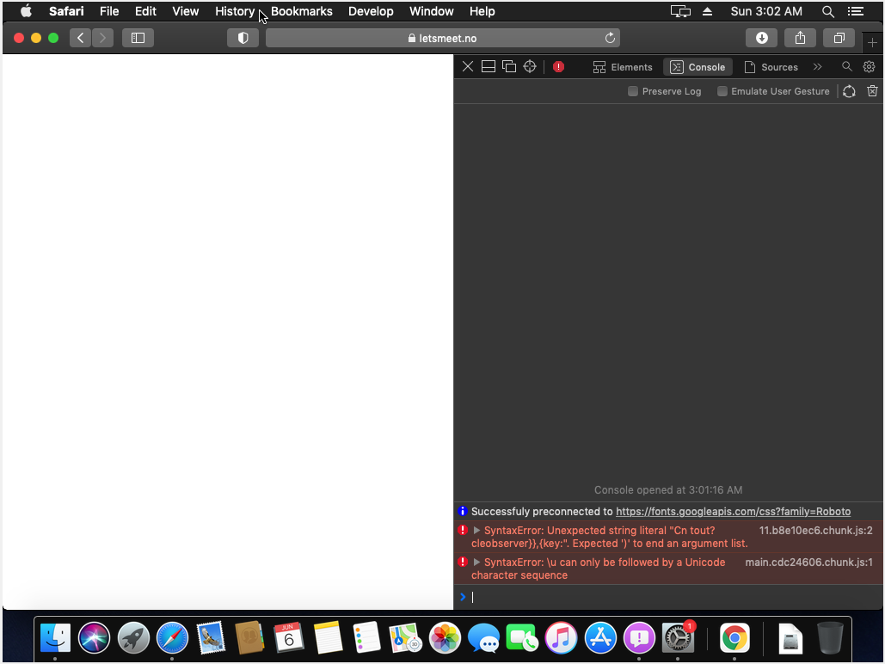Launch Siri from the Dock
Image resolution: width=885 pixels, height=664 pixels.
94,638
